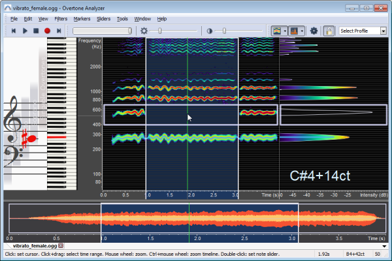Click the red highlighted piano key
The height and width of the screenshot is (261, 392).
click(x=56, y=137)
